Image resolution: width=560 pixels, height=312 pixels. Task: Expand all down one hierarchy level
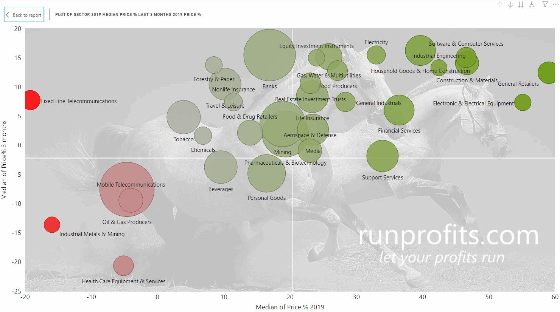point(532,5)
